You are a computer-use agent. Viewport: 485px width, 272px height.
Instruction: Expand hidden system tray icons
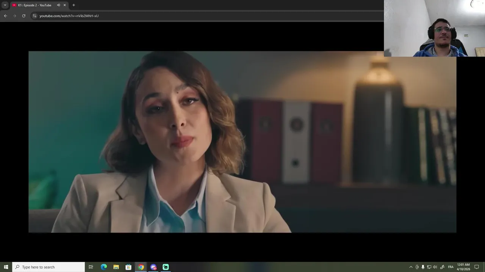pos(411,267)
